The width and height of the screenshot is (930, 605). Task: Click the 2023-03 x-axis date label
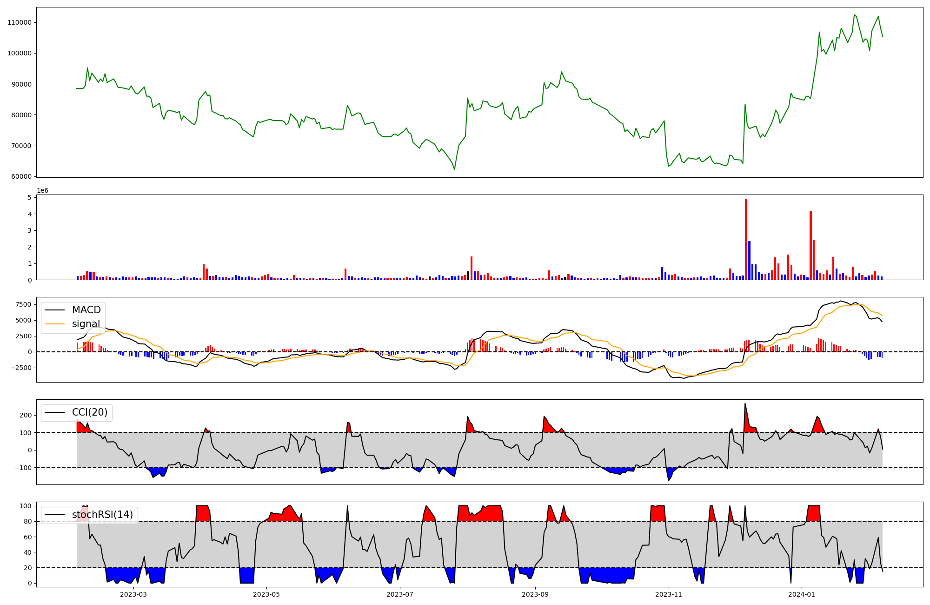point(133,594)
